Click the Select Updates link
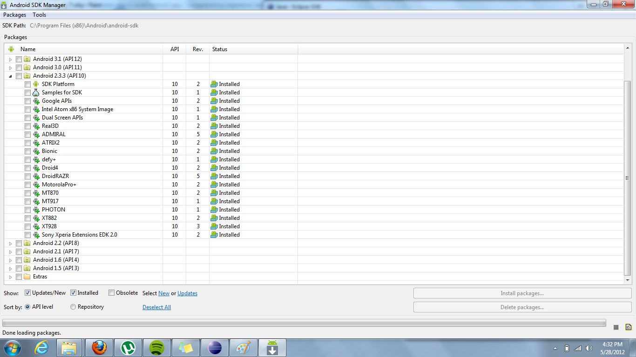636x357 pixels. click(x=188, y=293)
